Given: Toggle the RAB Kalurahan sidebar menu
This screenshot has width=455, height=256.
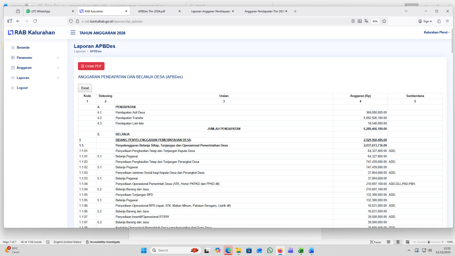Looking at the screenshot, I should (73, 33).
